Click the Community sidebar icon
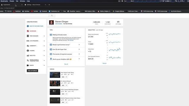 pos(28,46)
